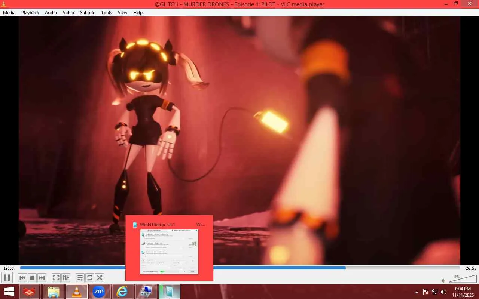This screenshot has width=479, height=299.
Task: Open the Media menu
Action: [x=9, y=13]
